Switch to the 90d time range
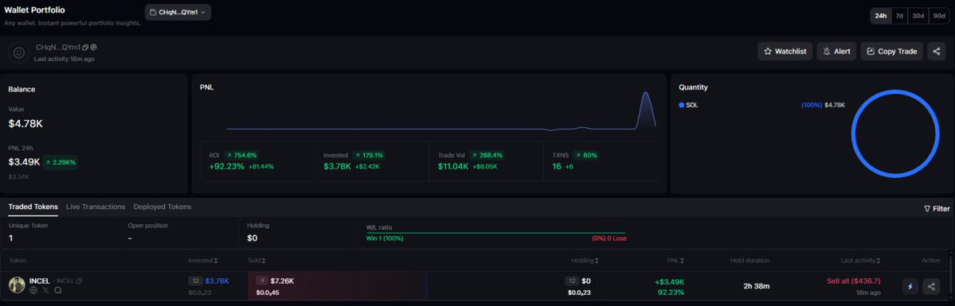Screen dimensions: 955x306 pyautogui.click(x=938, y=17)
